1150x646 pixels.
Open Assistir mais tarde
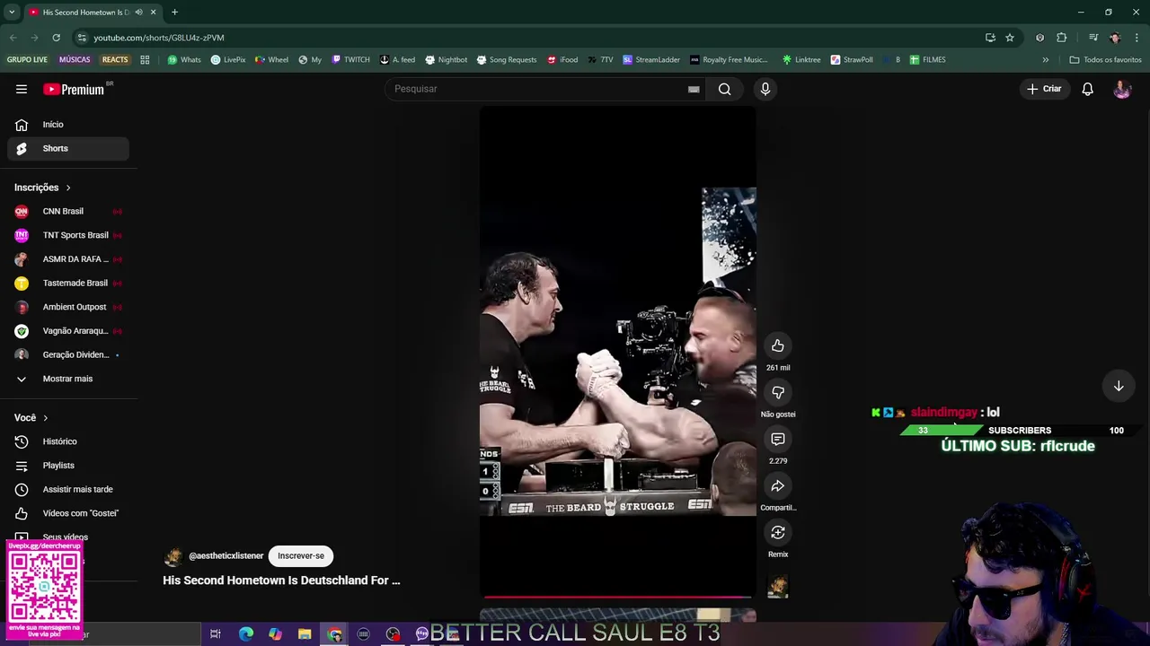[x=67, y=489]
